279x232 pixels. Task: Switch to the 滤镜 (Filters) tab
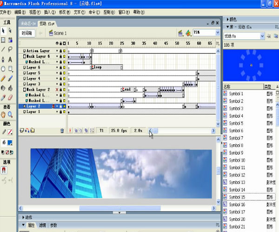(x=42, y=225)
